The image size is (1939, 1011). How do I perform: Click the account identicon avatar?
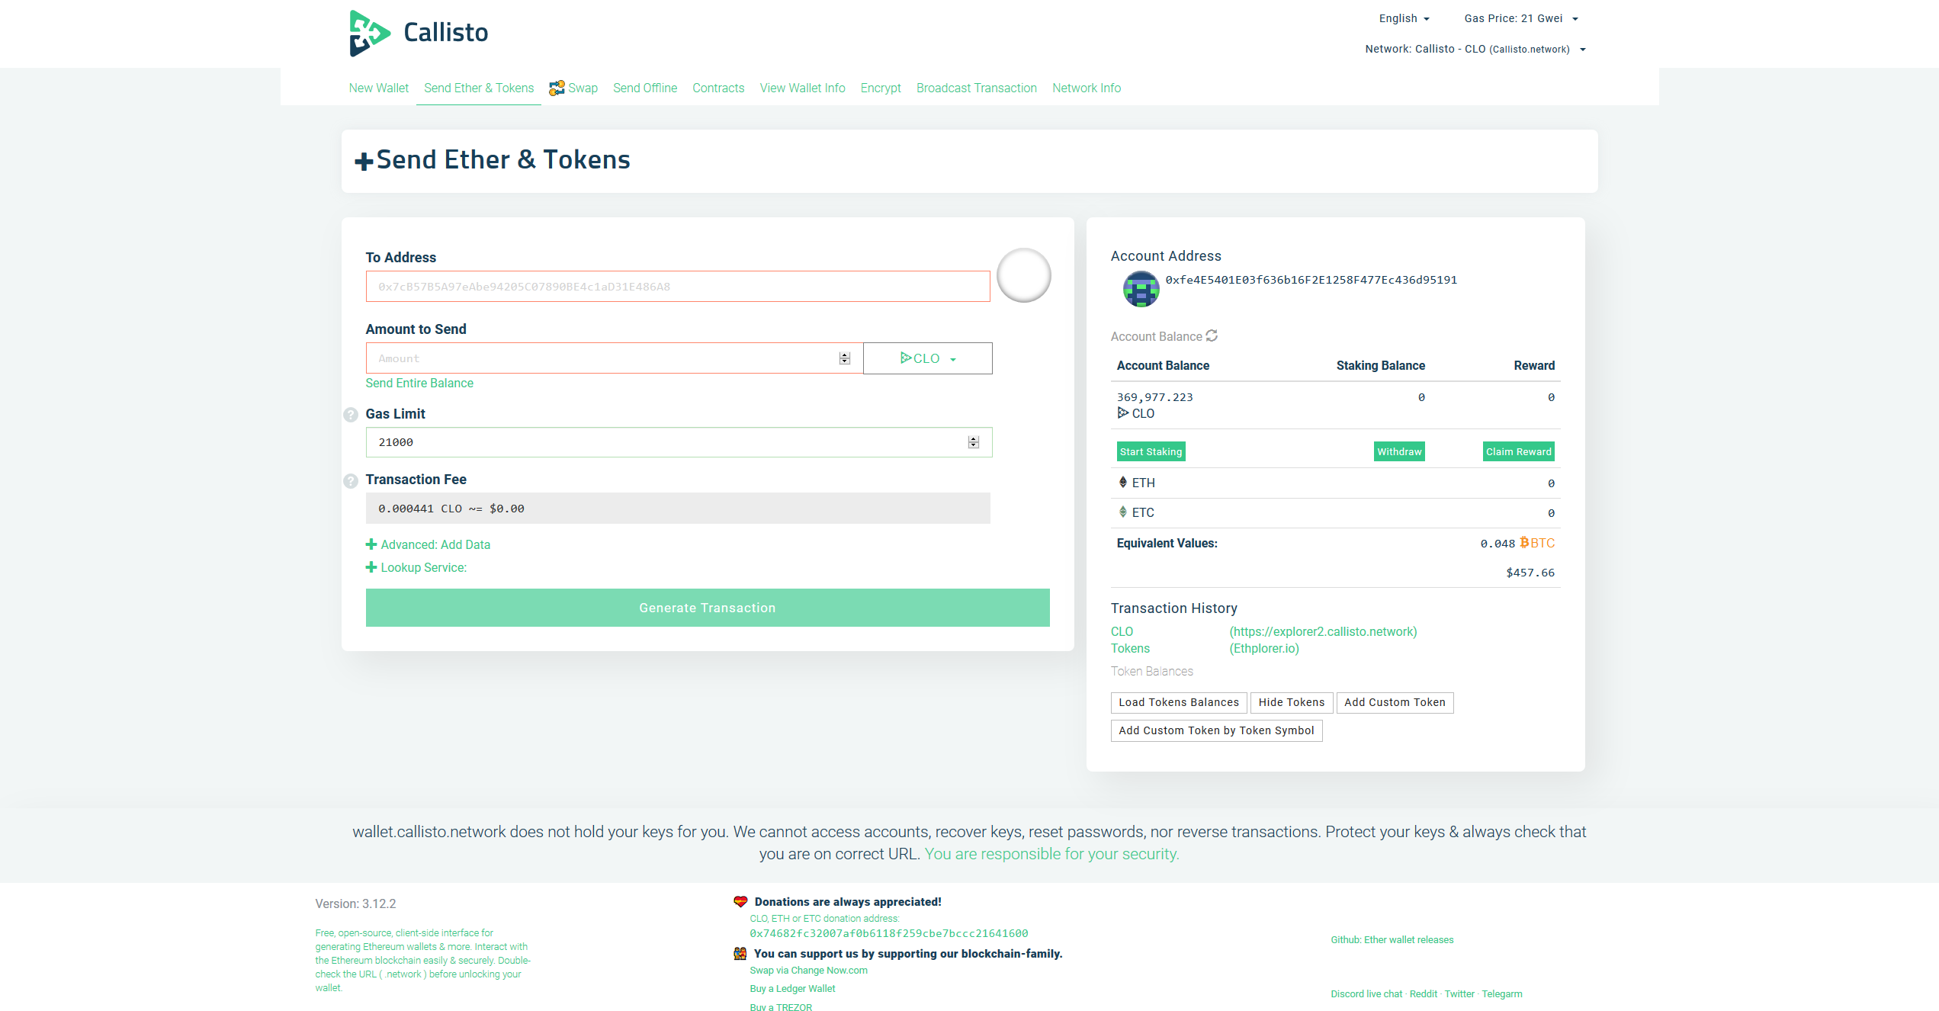(x=1141, y=289)
